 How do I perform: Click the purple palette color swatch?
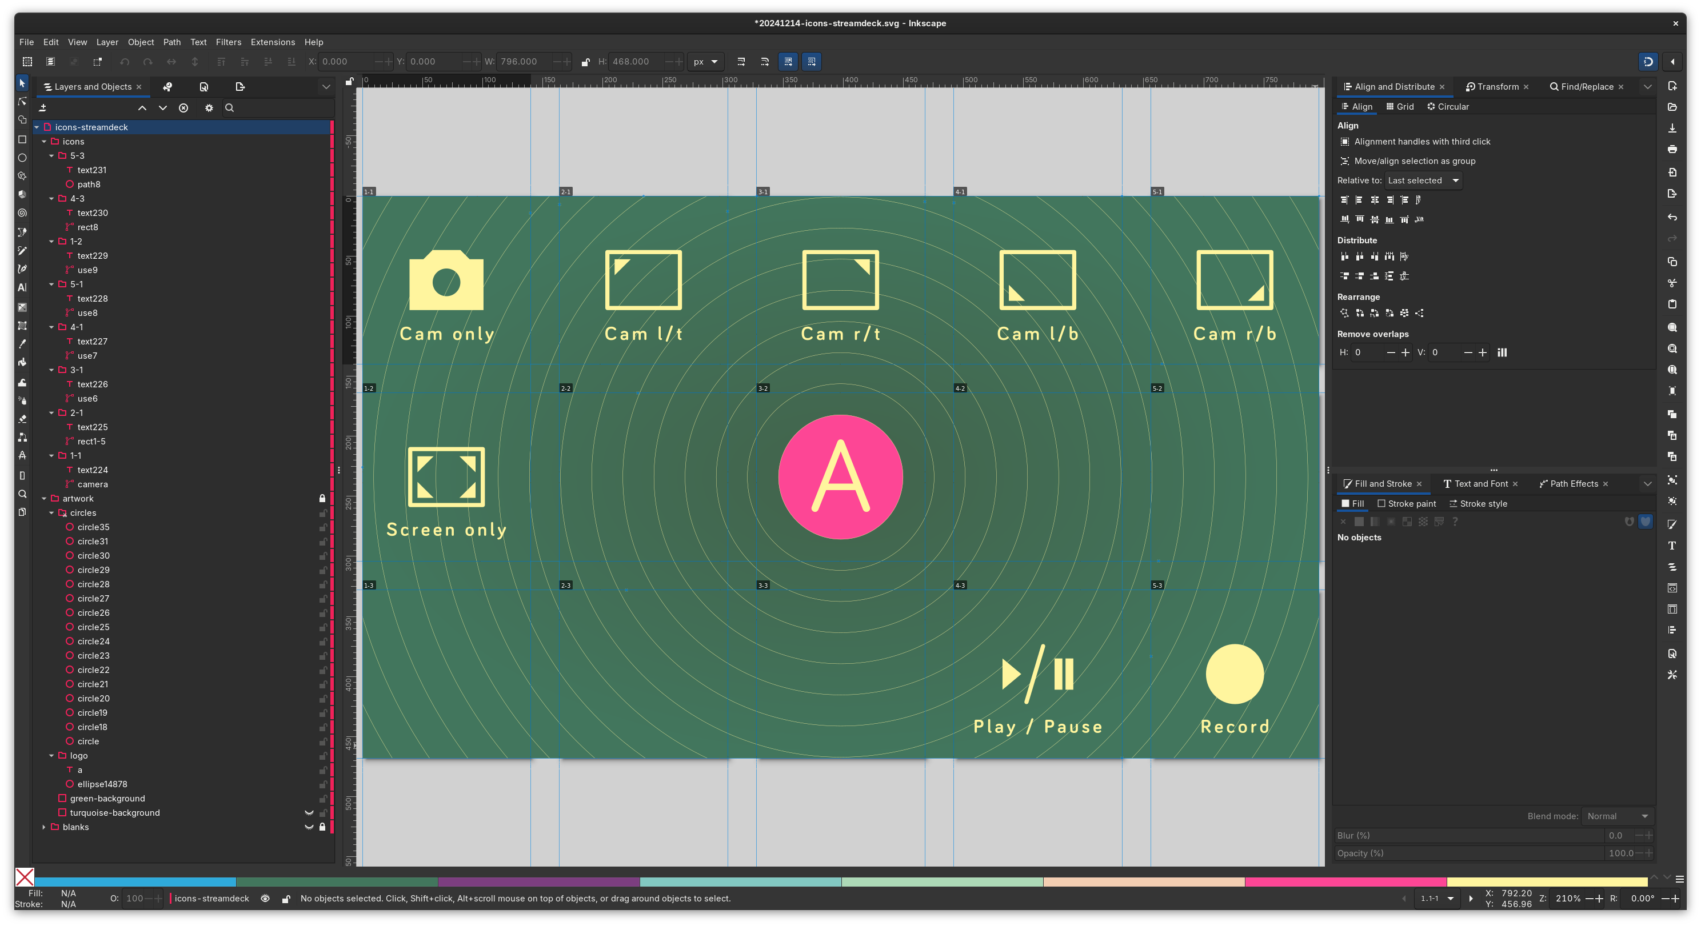pyautogui.click(x=539, y=882)
